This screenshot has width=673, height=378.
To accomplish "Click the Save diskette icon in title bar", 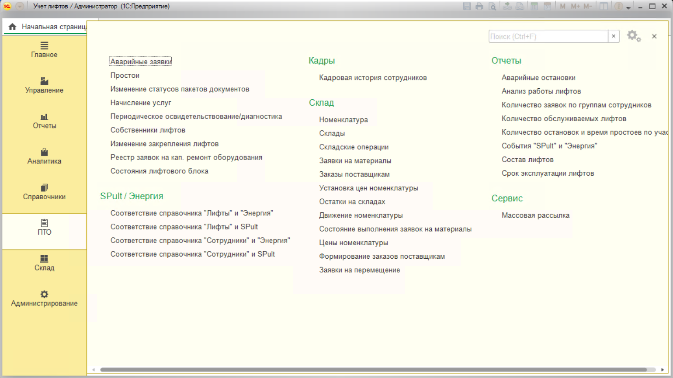I will click(467, 6).
